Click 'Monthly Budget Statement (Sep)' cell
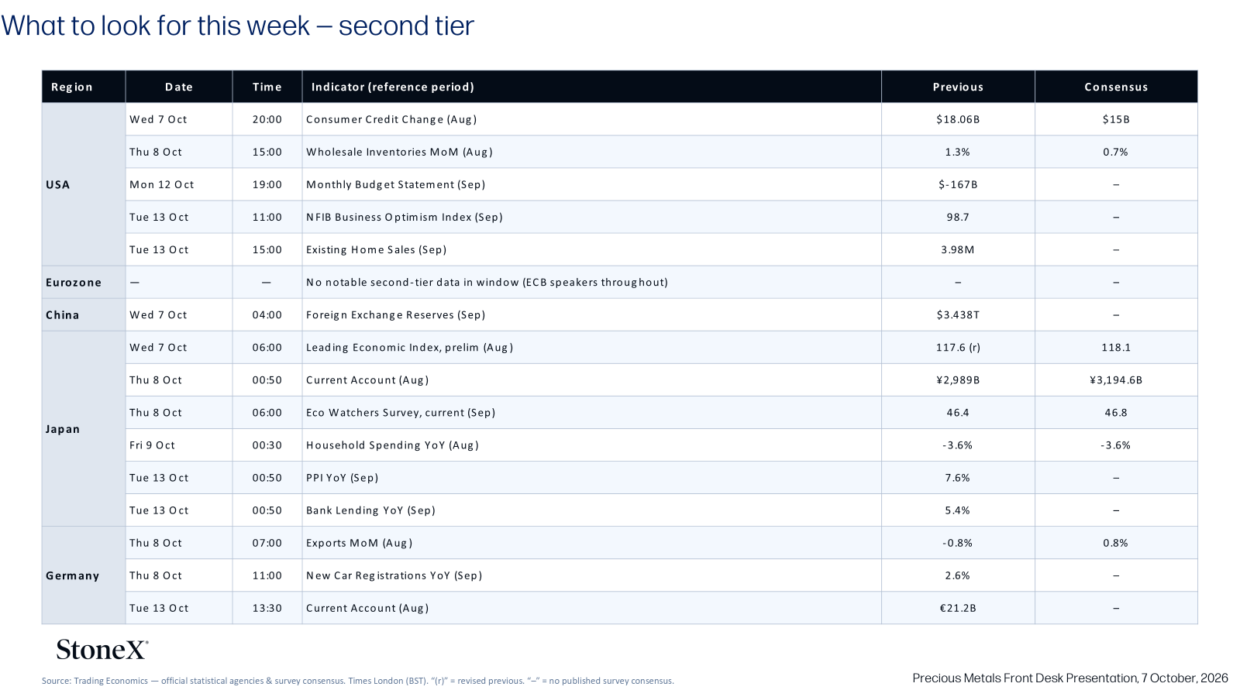The image size is (1240, 697). [x=591, y=184]
